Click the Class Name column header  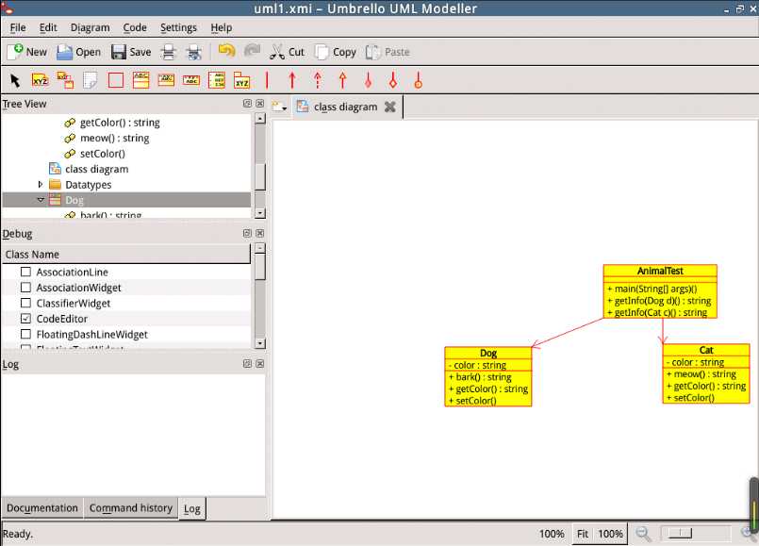coord(125,254)
